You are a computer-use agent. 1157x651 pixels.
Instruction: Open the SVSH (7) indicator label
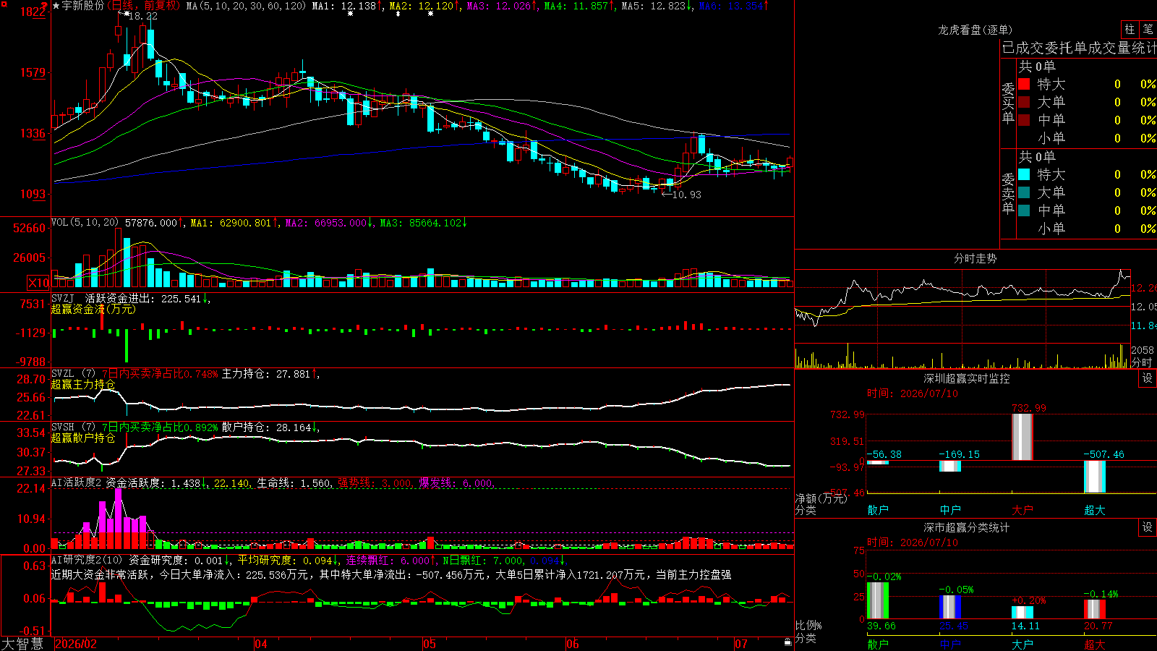click(x=74, y=427)
